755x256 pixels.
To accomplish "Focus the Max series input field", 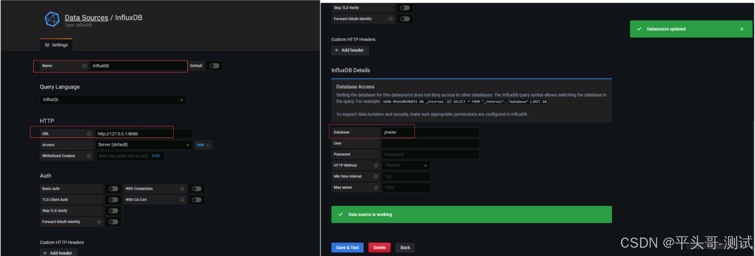I will (x=406, y=188).
